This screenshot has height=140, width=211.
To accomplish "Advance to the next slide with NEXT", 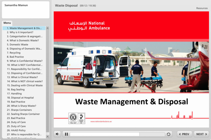I will [201, 134].
